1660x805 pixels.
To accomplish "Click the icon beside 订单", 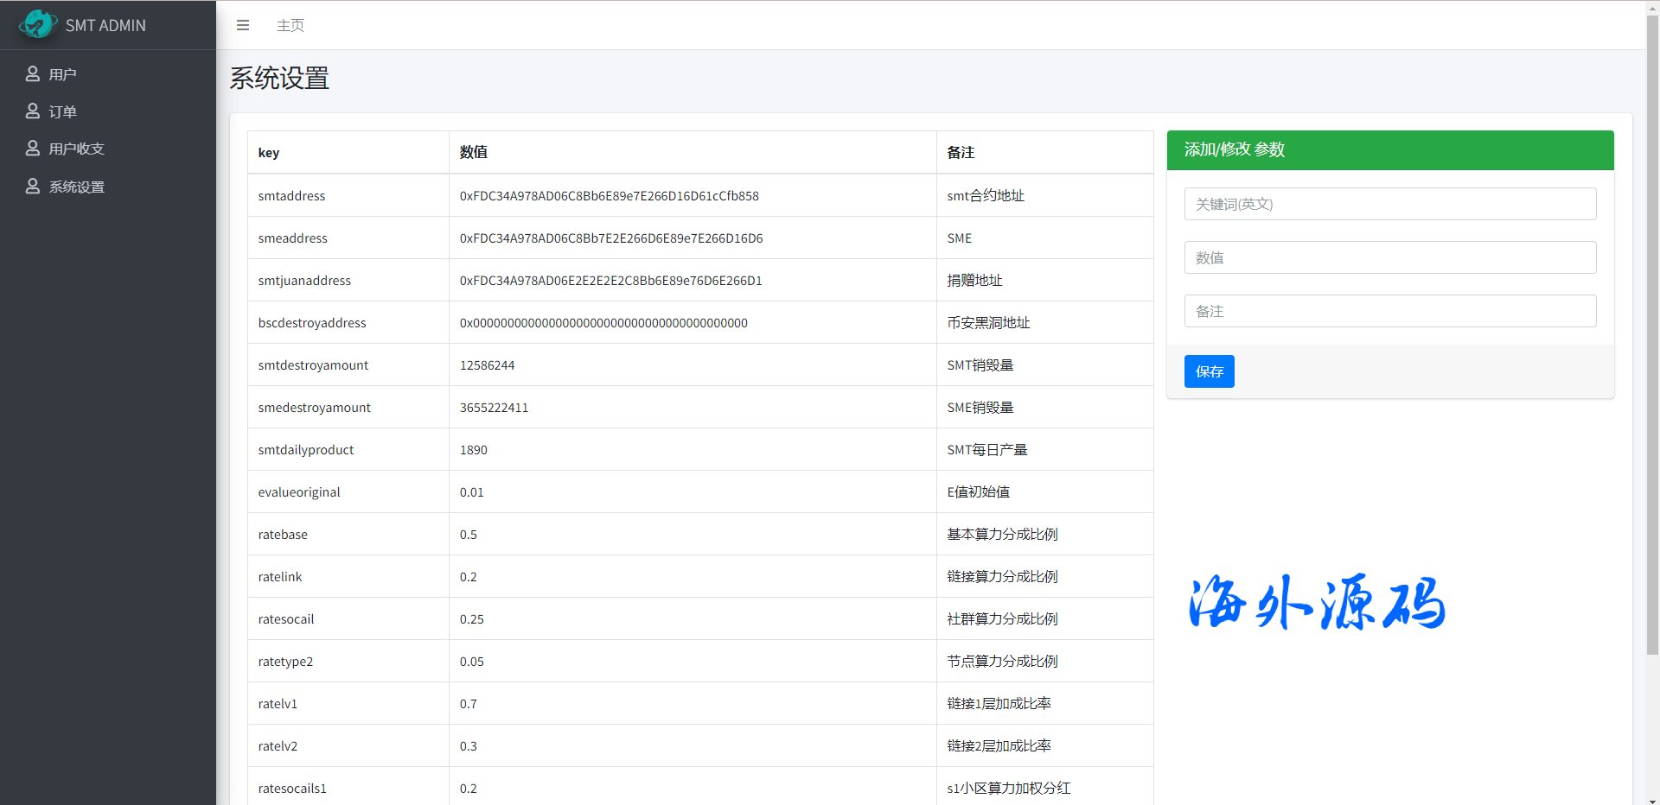I will [33, 111].
